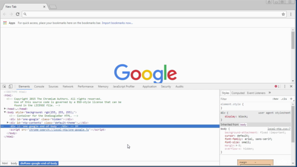Expand the margin shorthand property
Image resolution: width=297 pixels, height=167 pixels.
tap(237, 145)
